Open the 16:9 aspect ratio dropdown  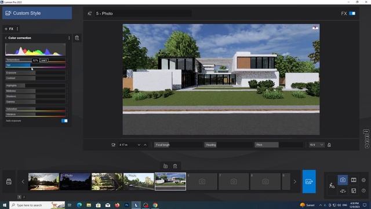point(317,145)
